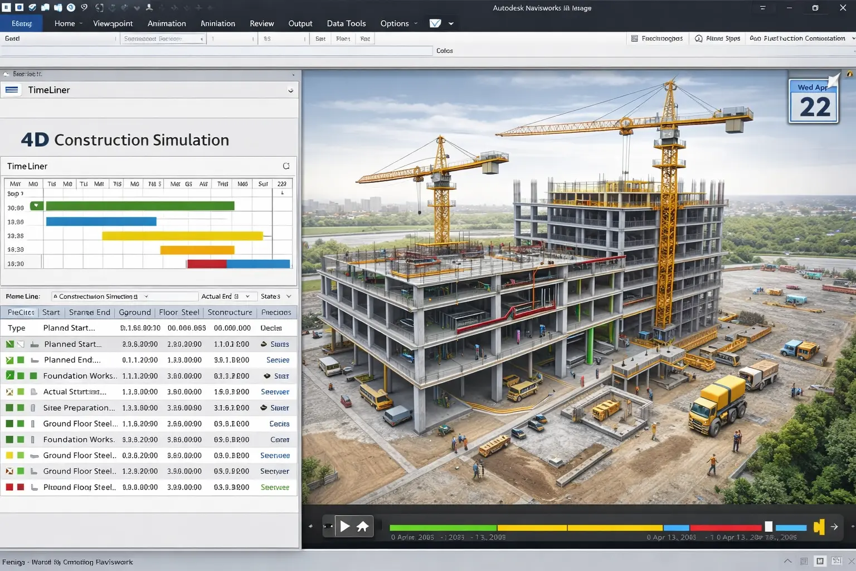Expand the Actual End column dropdown

[x=248, y=296]
